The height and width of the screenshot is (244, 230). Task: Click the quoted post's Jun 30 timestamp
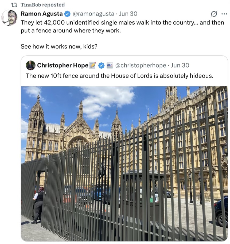point(180,65)
